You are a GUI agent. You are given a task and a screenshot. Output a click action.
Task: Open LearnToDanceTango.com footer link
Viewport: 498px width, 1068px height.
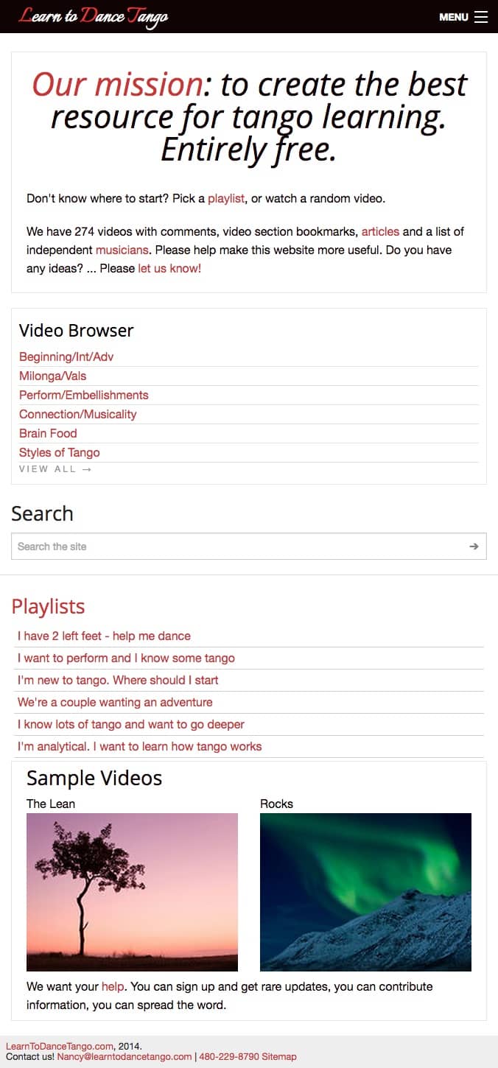pos(60,1046)
